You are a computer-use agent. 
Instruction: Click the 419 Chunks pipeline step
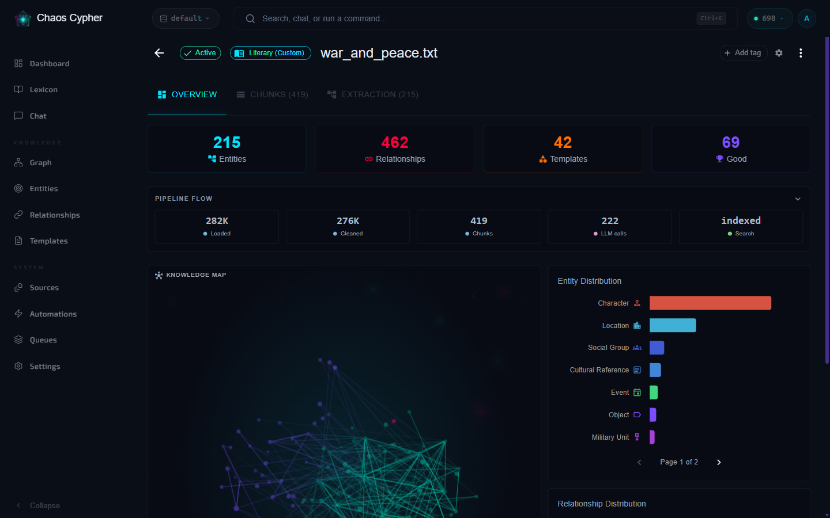(479, 227)
